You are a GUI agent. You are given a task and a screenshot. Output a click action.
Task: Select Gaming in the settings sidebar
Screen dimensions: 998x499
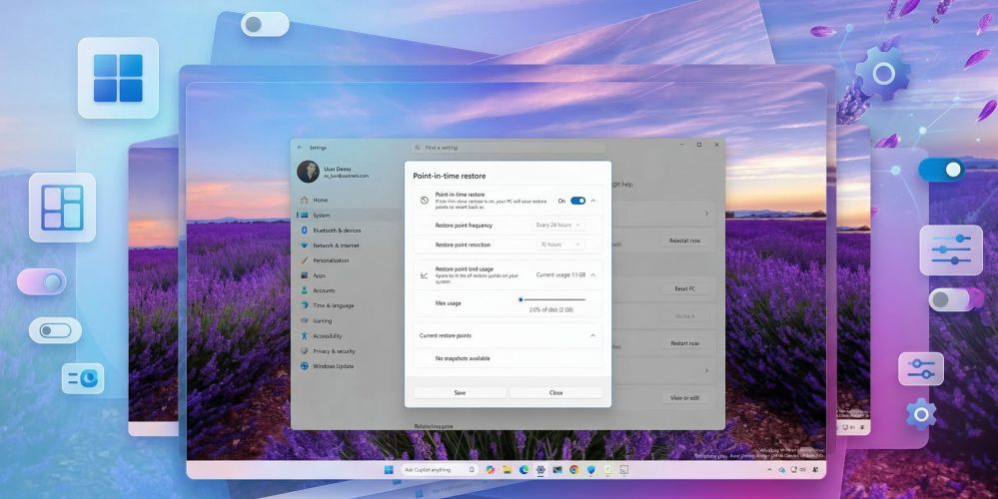pyautogui.click(x=322, y=321)
